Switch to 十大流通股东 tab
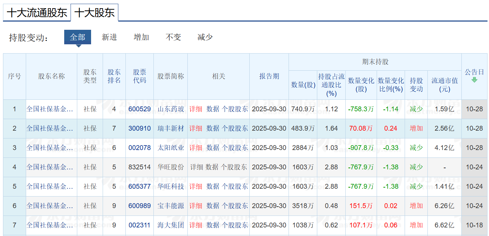The height and width of the screenshot is (236, 489). click(37, 13)
